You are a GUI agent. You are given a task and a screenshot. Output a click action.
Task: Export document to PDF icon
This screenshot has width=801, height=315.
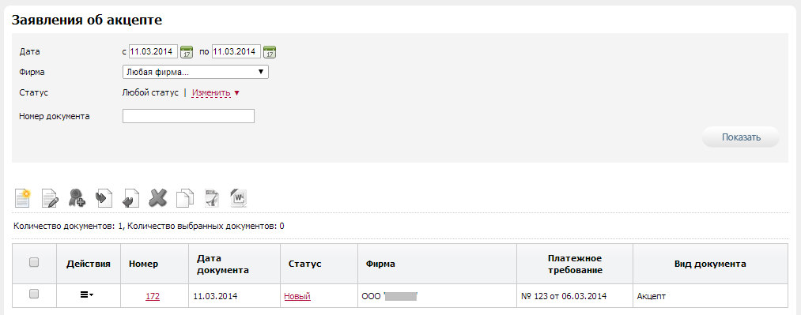(x=212, y=198)
